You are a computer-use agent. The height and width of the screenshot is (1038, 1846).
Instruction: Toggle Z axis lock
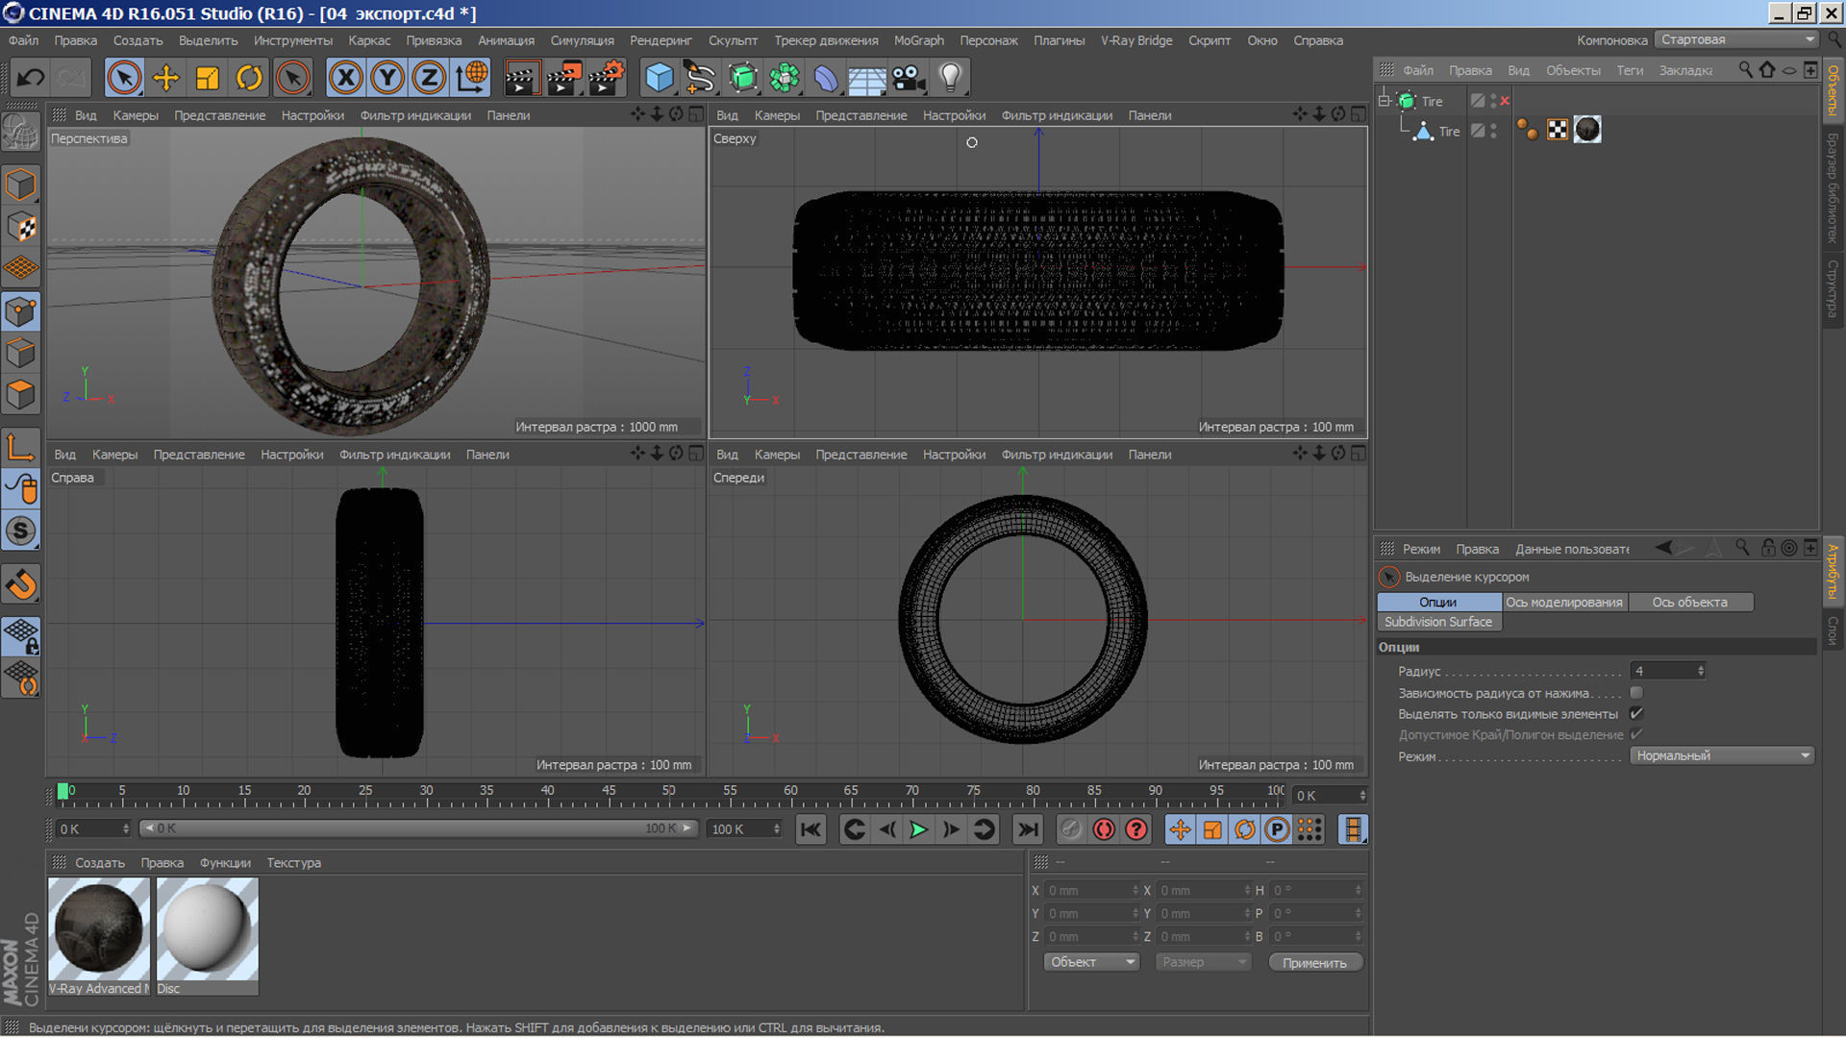429,78
